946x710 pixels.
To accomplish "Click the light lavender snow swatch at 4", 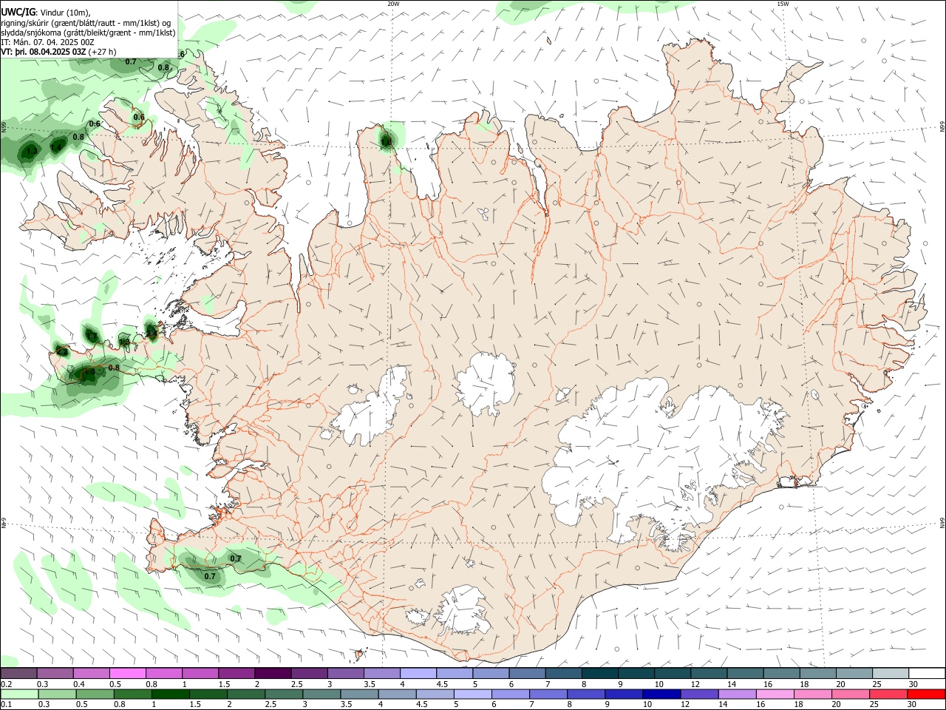I will point(418,674).
